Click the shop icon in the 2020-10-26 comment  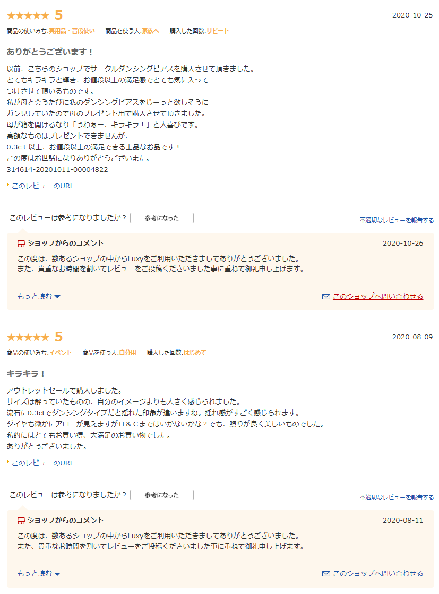click(x=21, y=244)
